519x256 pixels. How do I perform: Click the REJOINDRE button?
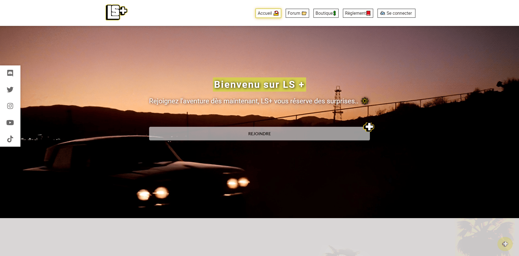(x=259, y=134)
